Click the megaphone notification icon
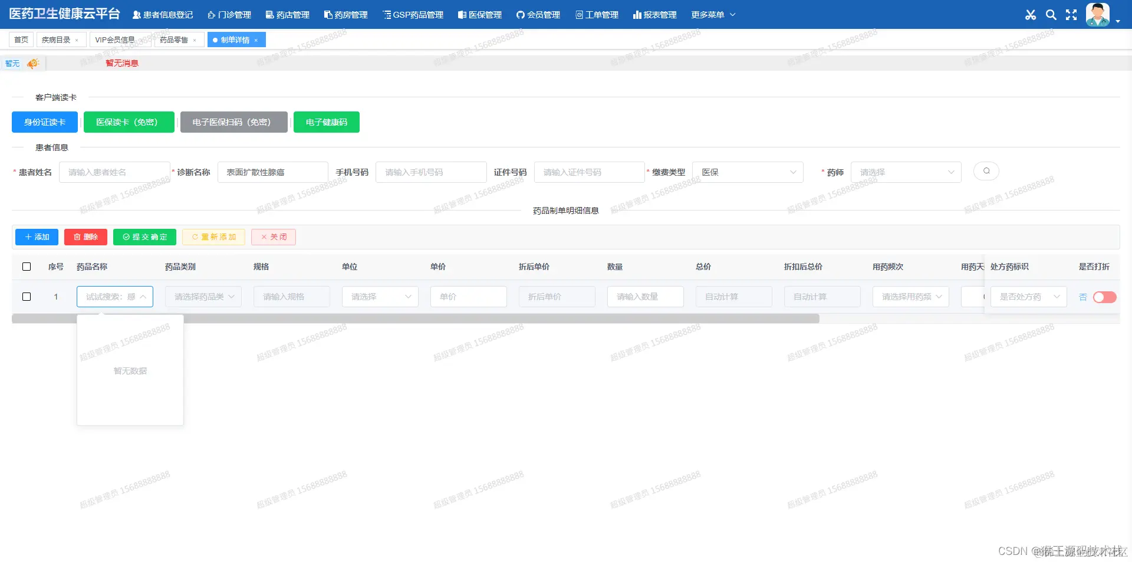The height and width of the screenshot is (562, 1132). point(33,63)
